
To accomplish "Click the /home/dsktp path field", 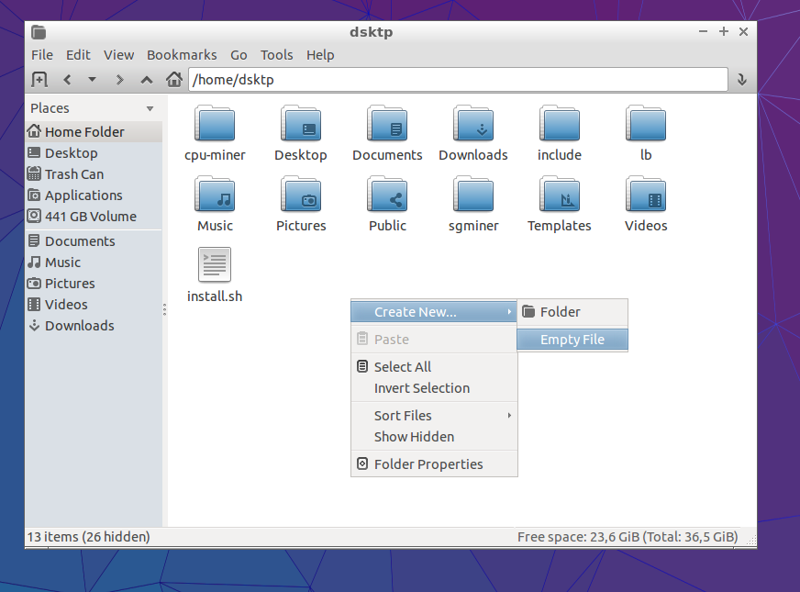I will tap(457, 80).
